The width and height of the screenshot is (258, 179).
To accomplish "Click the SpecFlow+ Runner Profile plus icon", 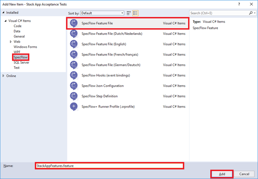I will (x=74, y=107).
